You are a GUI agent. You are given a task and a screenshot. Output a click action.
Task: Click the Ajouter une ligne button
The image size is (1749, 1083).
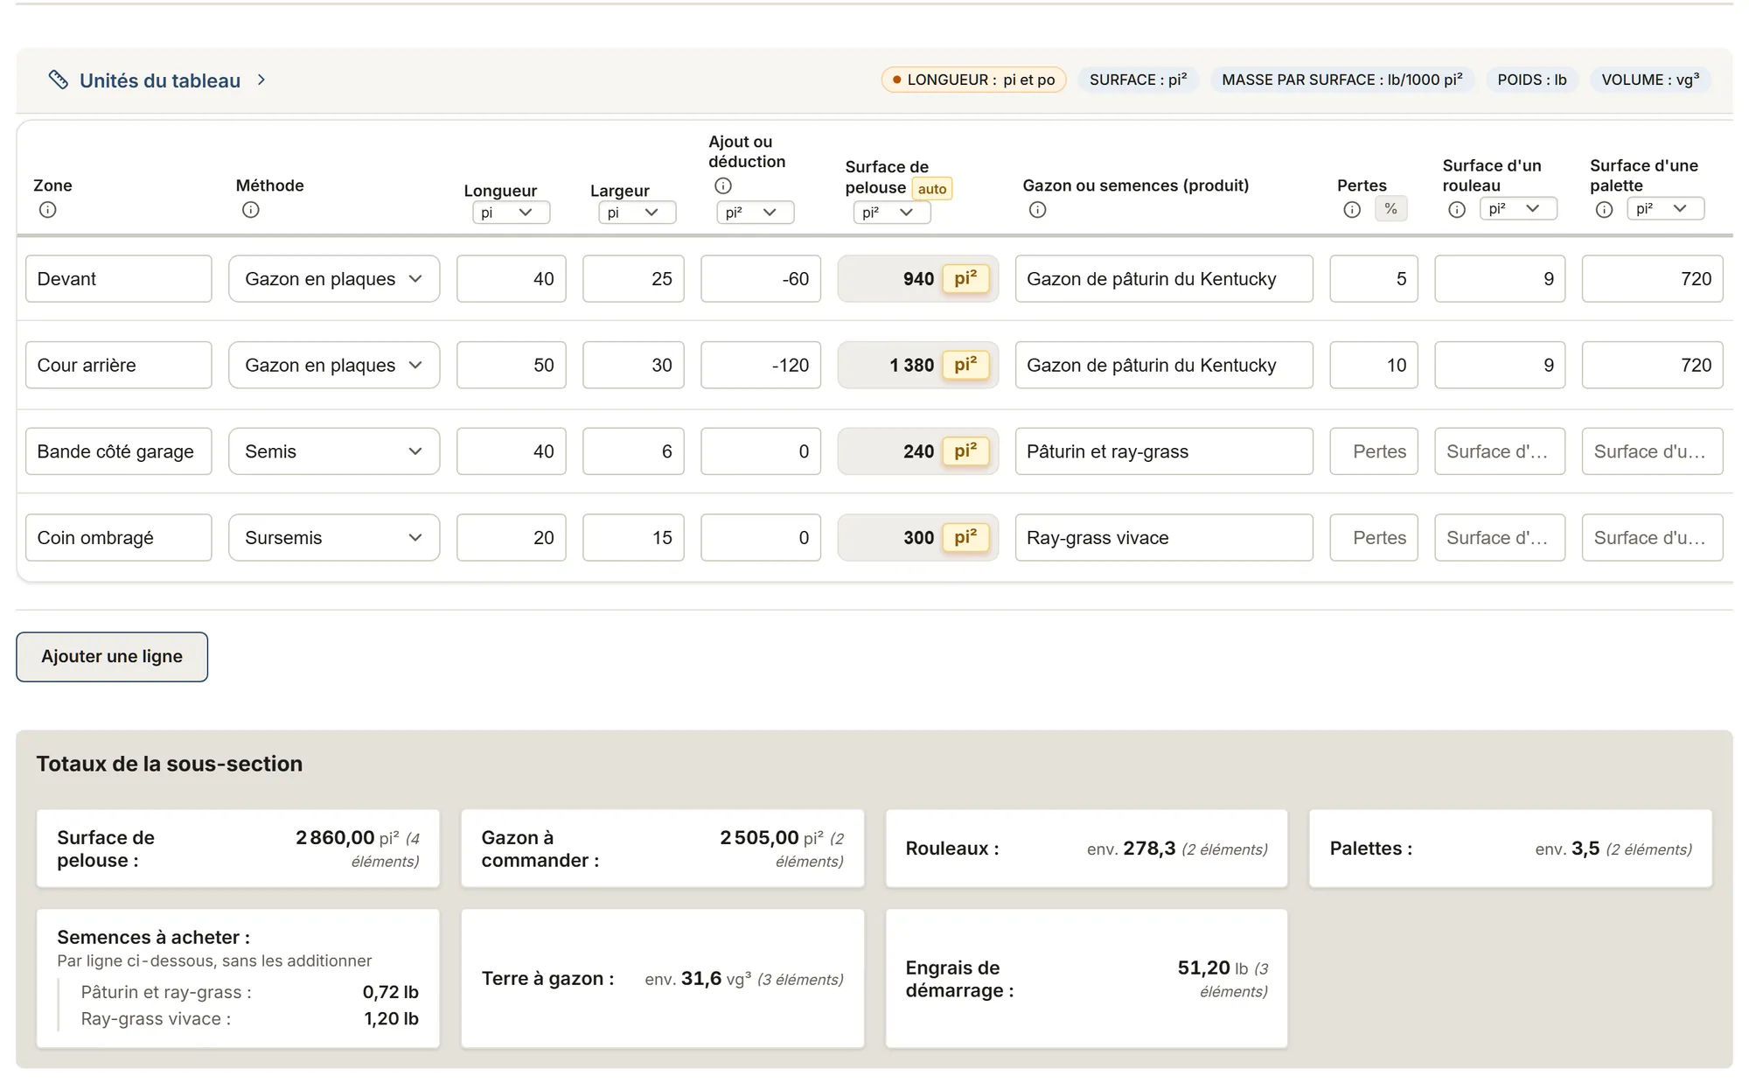click(x=112, y=657)
